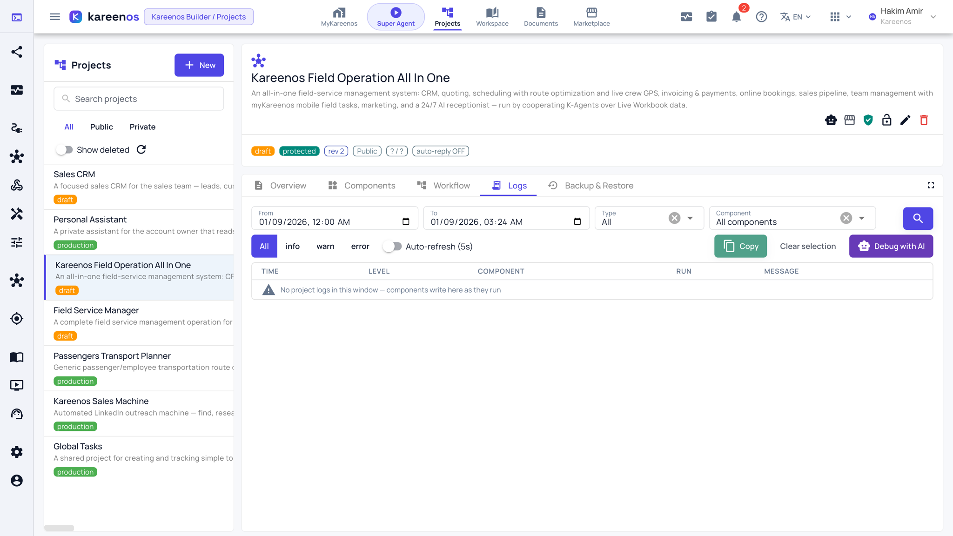Clear the Type filter selection
Screen dimensions: 953x536
tap(675, 218)
